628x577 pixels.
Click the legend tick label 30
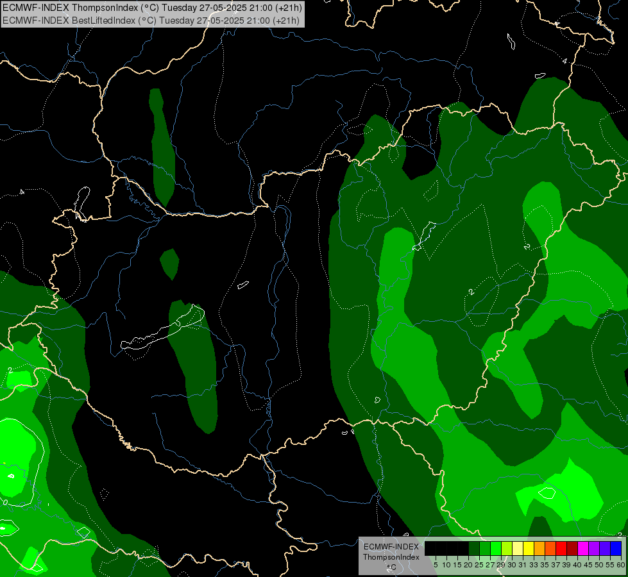(x=513, y=565)
